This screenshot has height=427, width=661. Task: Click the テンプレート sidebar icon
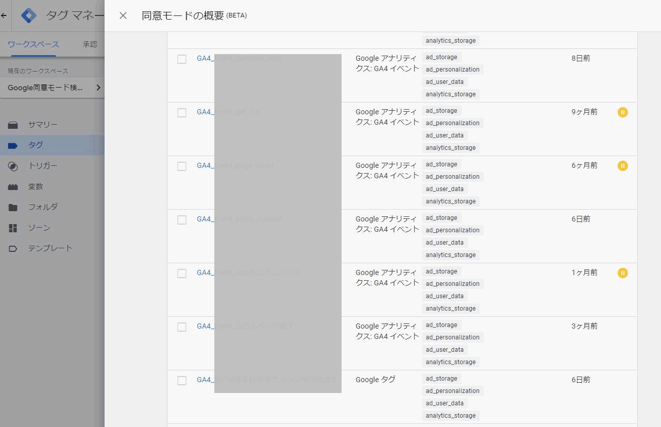13,248
